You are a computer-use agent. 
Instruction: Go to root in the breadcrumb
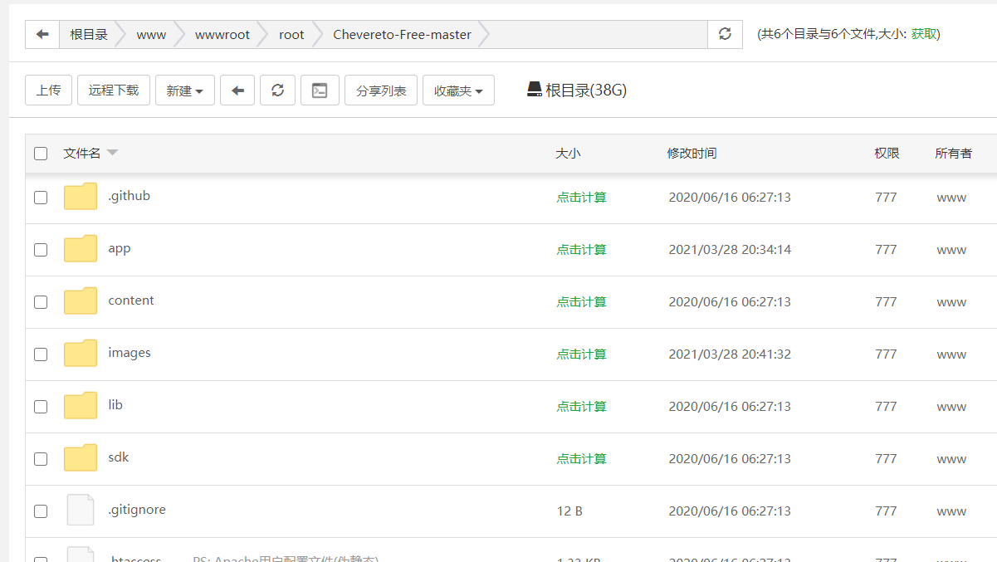pos(291,34)
